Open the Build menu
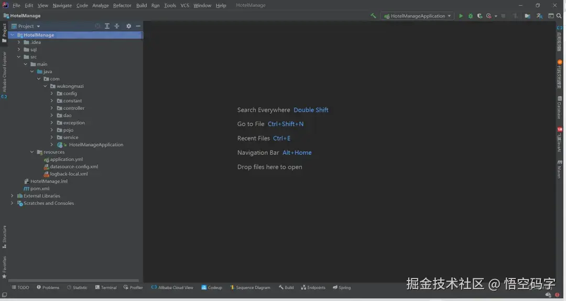Image resolution: width=566 pixels, height=301 pixels. [x=141, y=5]
